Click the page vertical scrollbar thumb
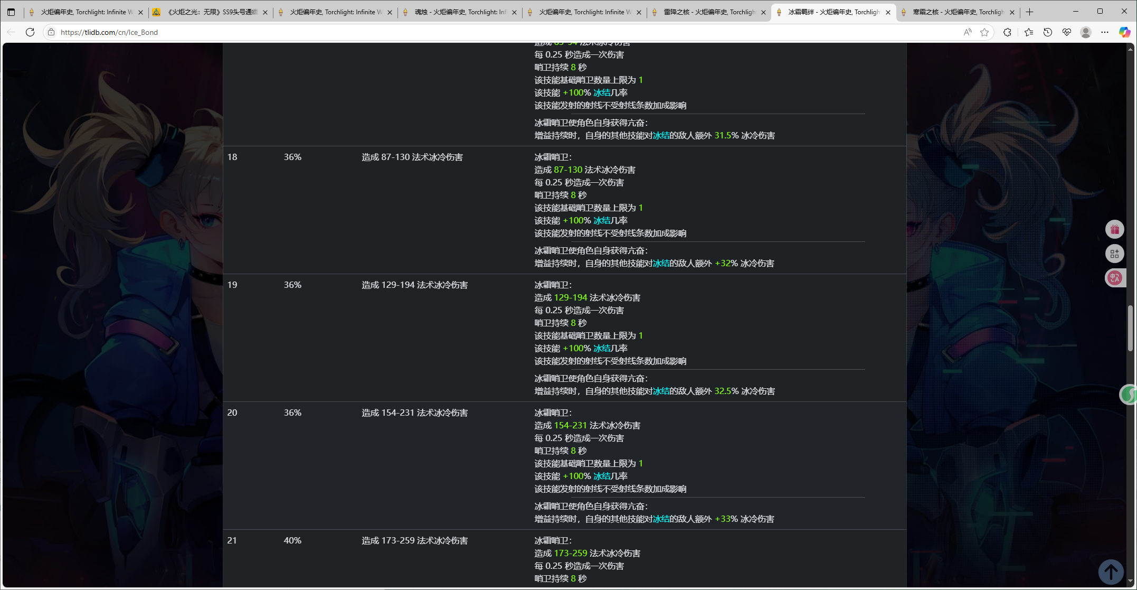The image size is (1137, 590). click(x=1130, y=327)
